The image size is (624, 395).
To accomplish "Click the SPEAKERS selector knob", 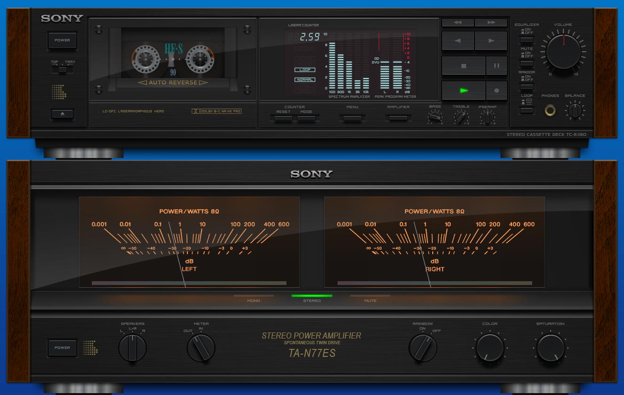I will point(133,348).
